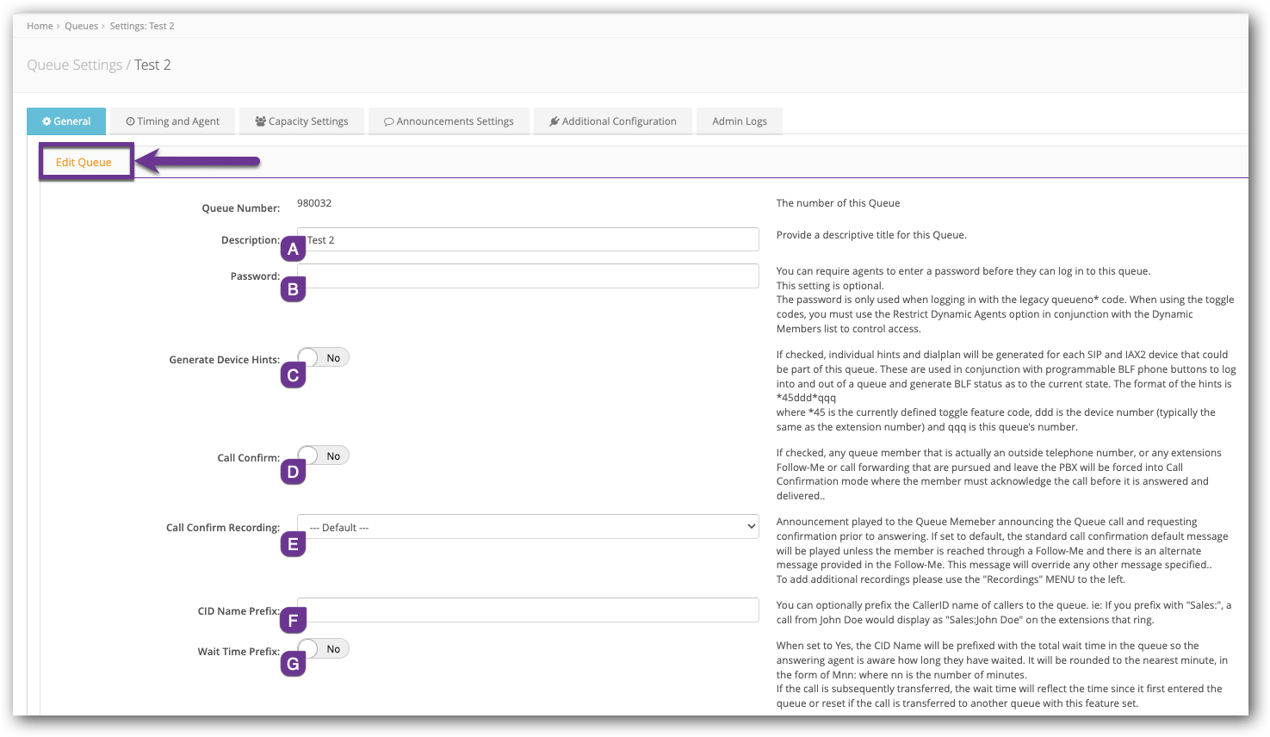1270x737 pixels.
Task: View the Admin Logs tab
Action: 739,121
